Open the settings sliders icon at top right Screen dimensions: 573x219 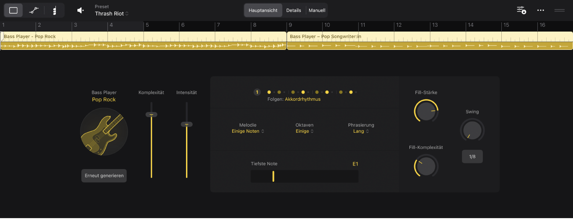[521, 10]
